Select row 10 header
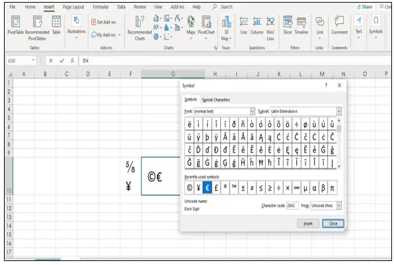This screenshot has height=265, width=394. 9,176
